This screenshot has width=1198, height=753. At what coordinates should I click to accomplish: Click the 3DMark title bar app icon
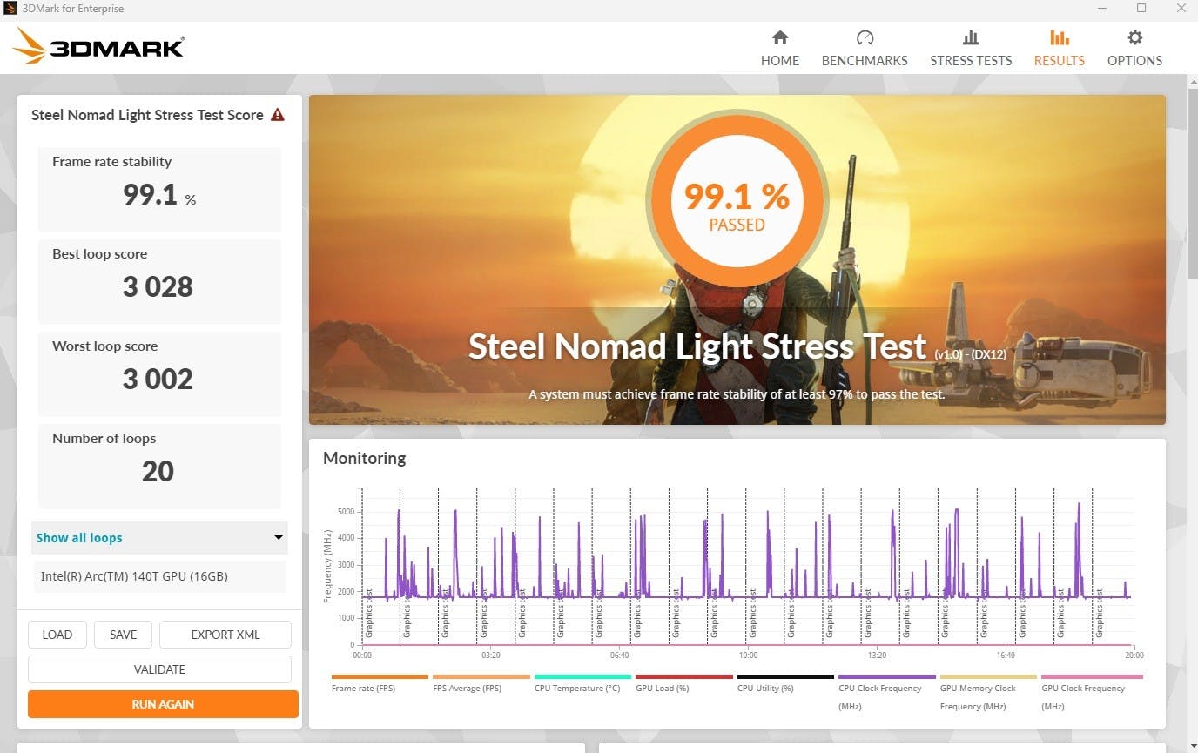pos(10,9)
